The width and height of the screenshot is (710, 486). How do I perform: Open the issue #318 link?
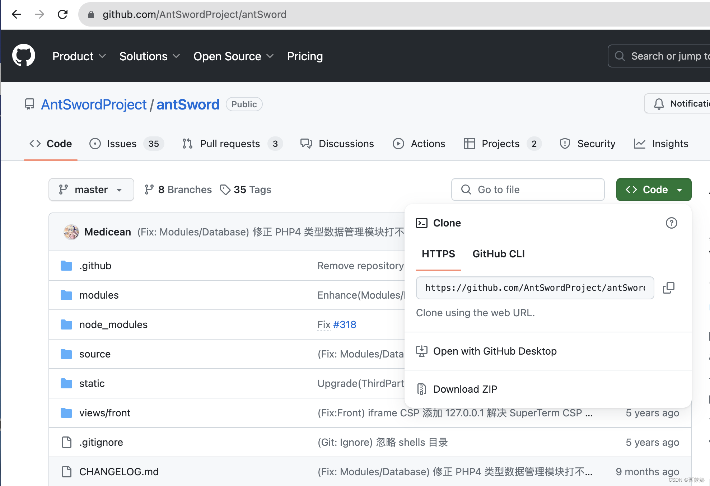click(x=345, y=324)
